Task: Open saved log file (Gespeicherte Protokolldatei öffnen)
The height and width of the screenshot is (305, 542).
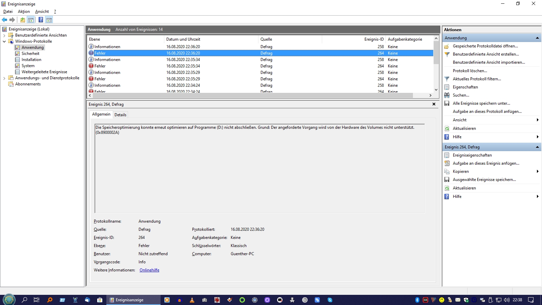Action: tap(485, 46)
